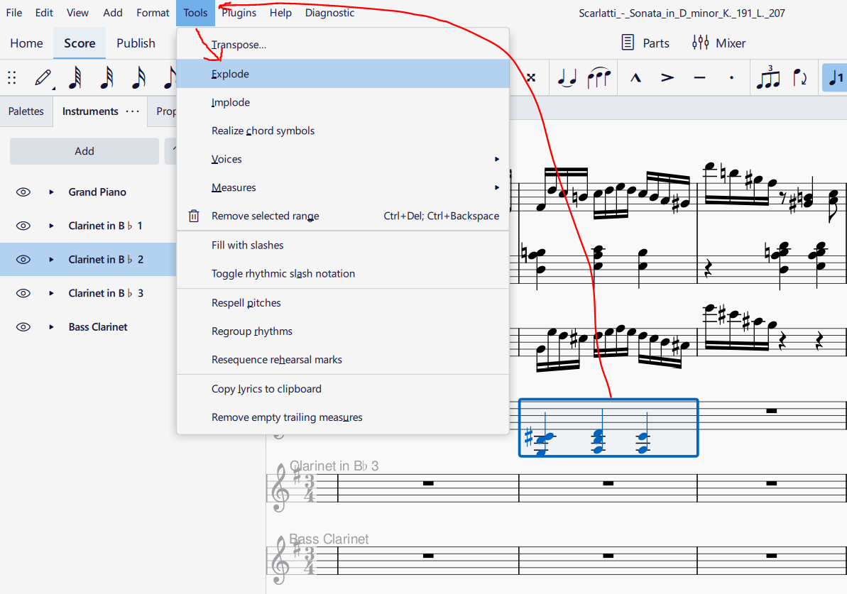Open the Instruments tab three-dots menu
847x594 pixels.
[132, 111]
